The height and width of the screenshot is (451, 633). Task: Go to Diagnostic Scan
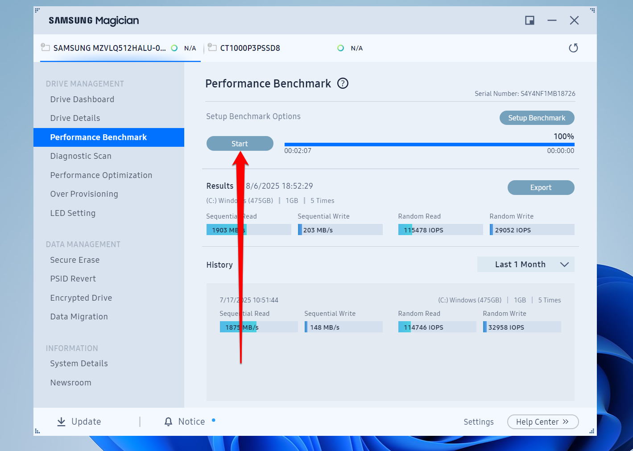tap(81, 156)
